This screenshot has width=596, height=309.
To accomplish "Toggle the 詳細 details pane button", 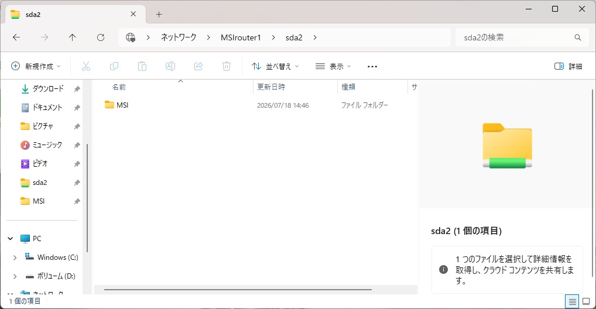I will tap(568, 66).
